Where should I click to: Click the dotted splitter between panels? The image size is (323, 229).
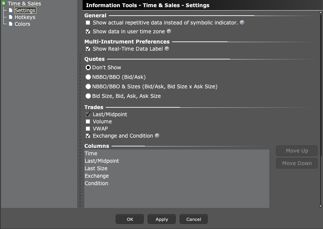click(80, 130)
